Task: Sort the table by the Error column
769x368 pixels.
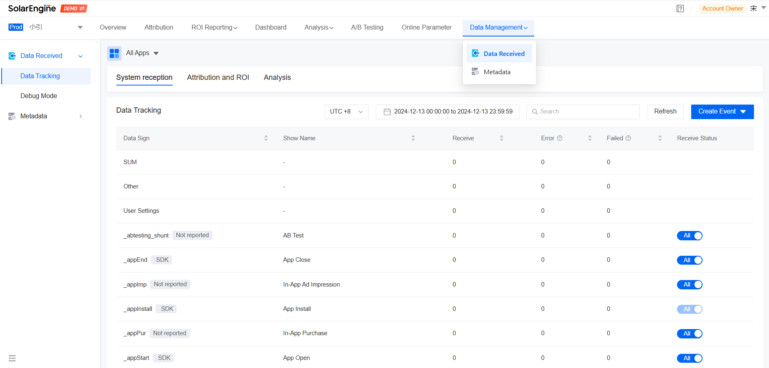Action: point(590,138)
